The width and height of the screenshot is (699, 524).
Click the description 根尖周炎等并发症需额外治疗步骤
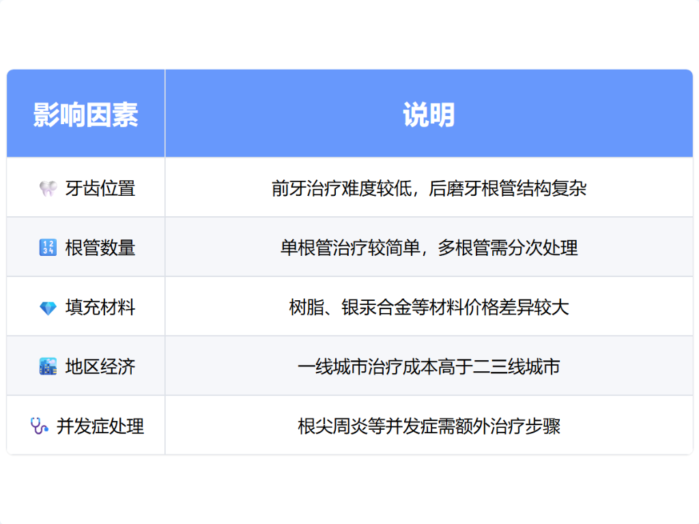(x=429, y=426)
